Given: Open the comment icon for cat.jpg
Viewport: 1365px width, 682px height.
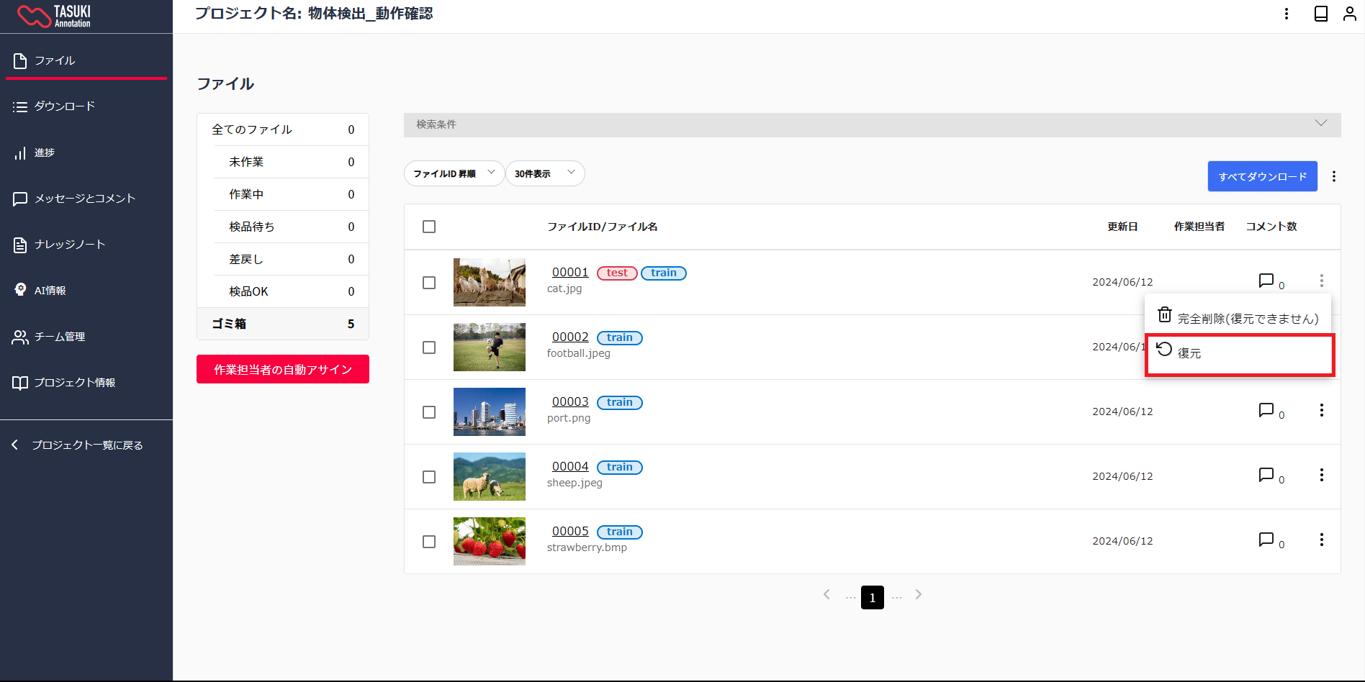Looking at the screenshot, I should (x=1266, y=281).
